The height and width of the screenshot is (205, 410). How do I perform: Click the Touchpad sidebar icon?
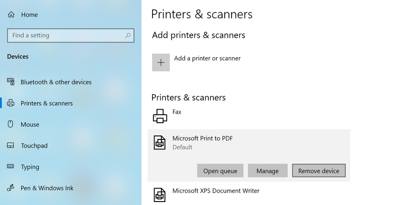pyautogui.click(x=10, y=145)
